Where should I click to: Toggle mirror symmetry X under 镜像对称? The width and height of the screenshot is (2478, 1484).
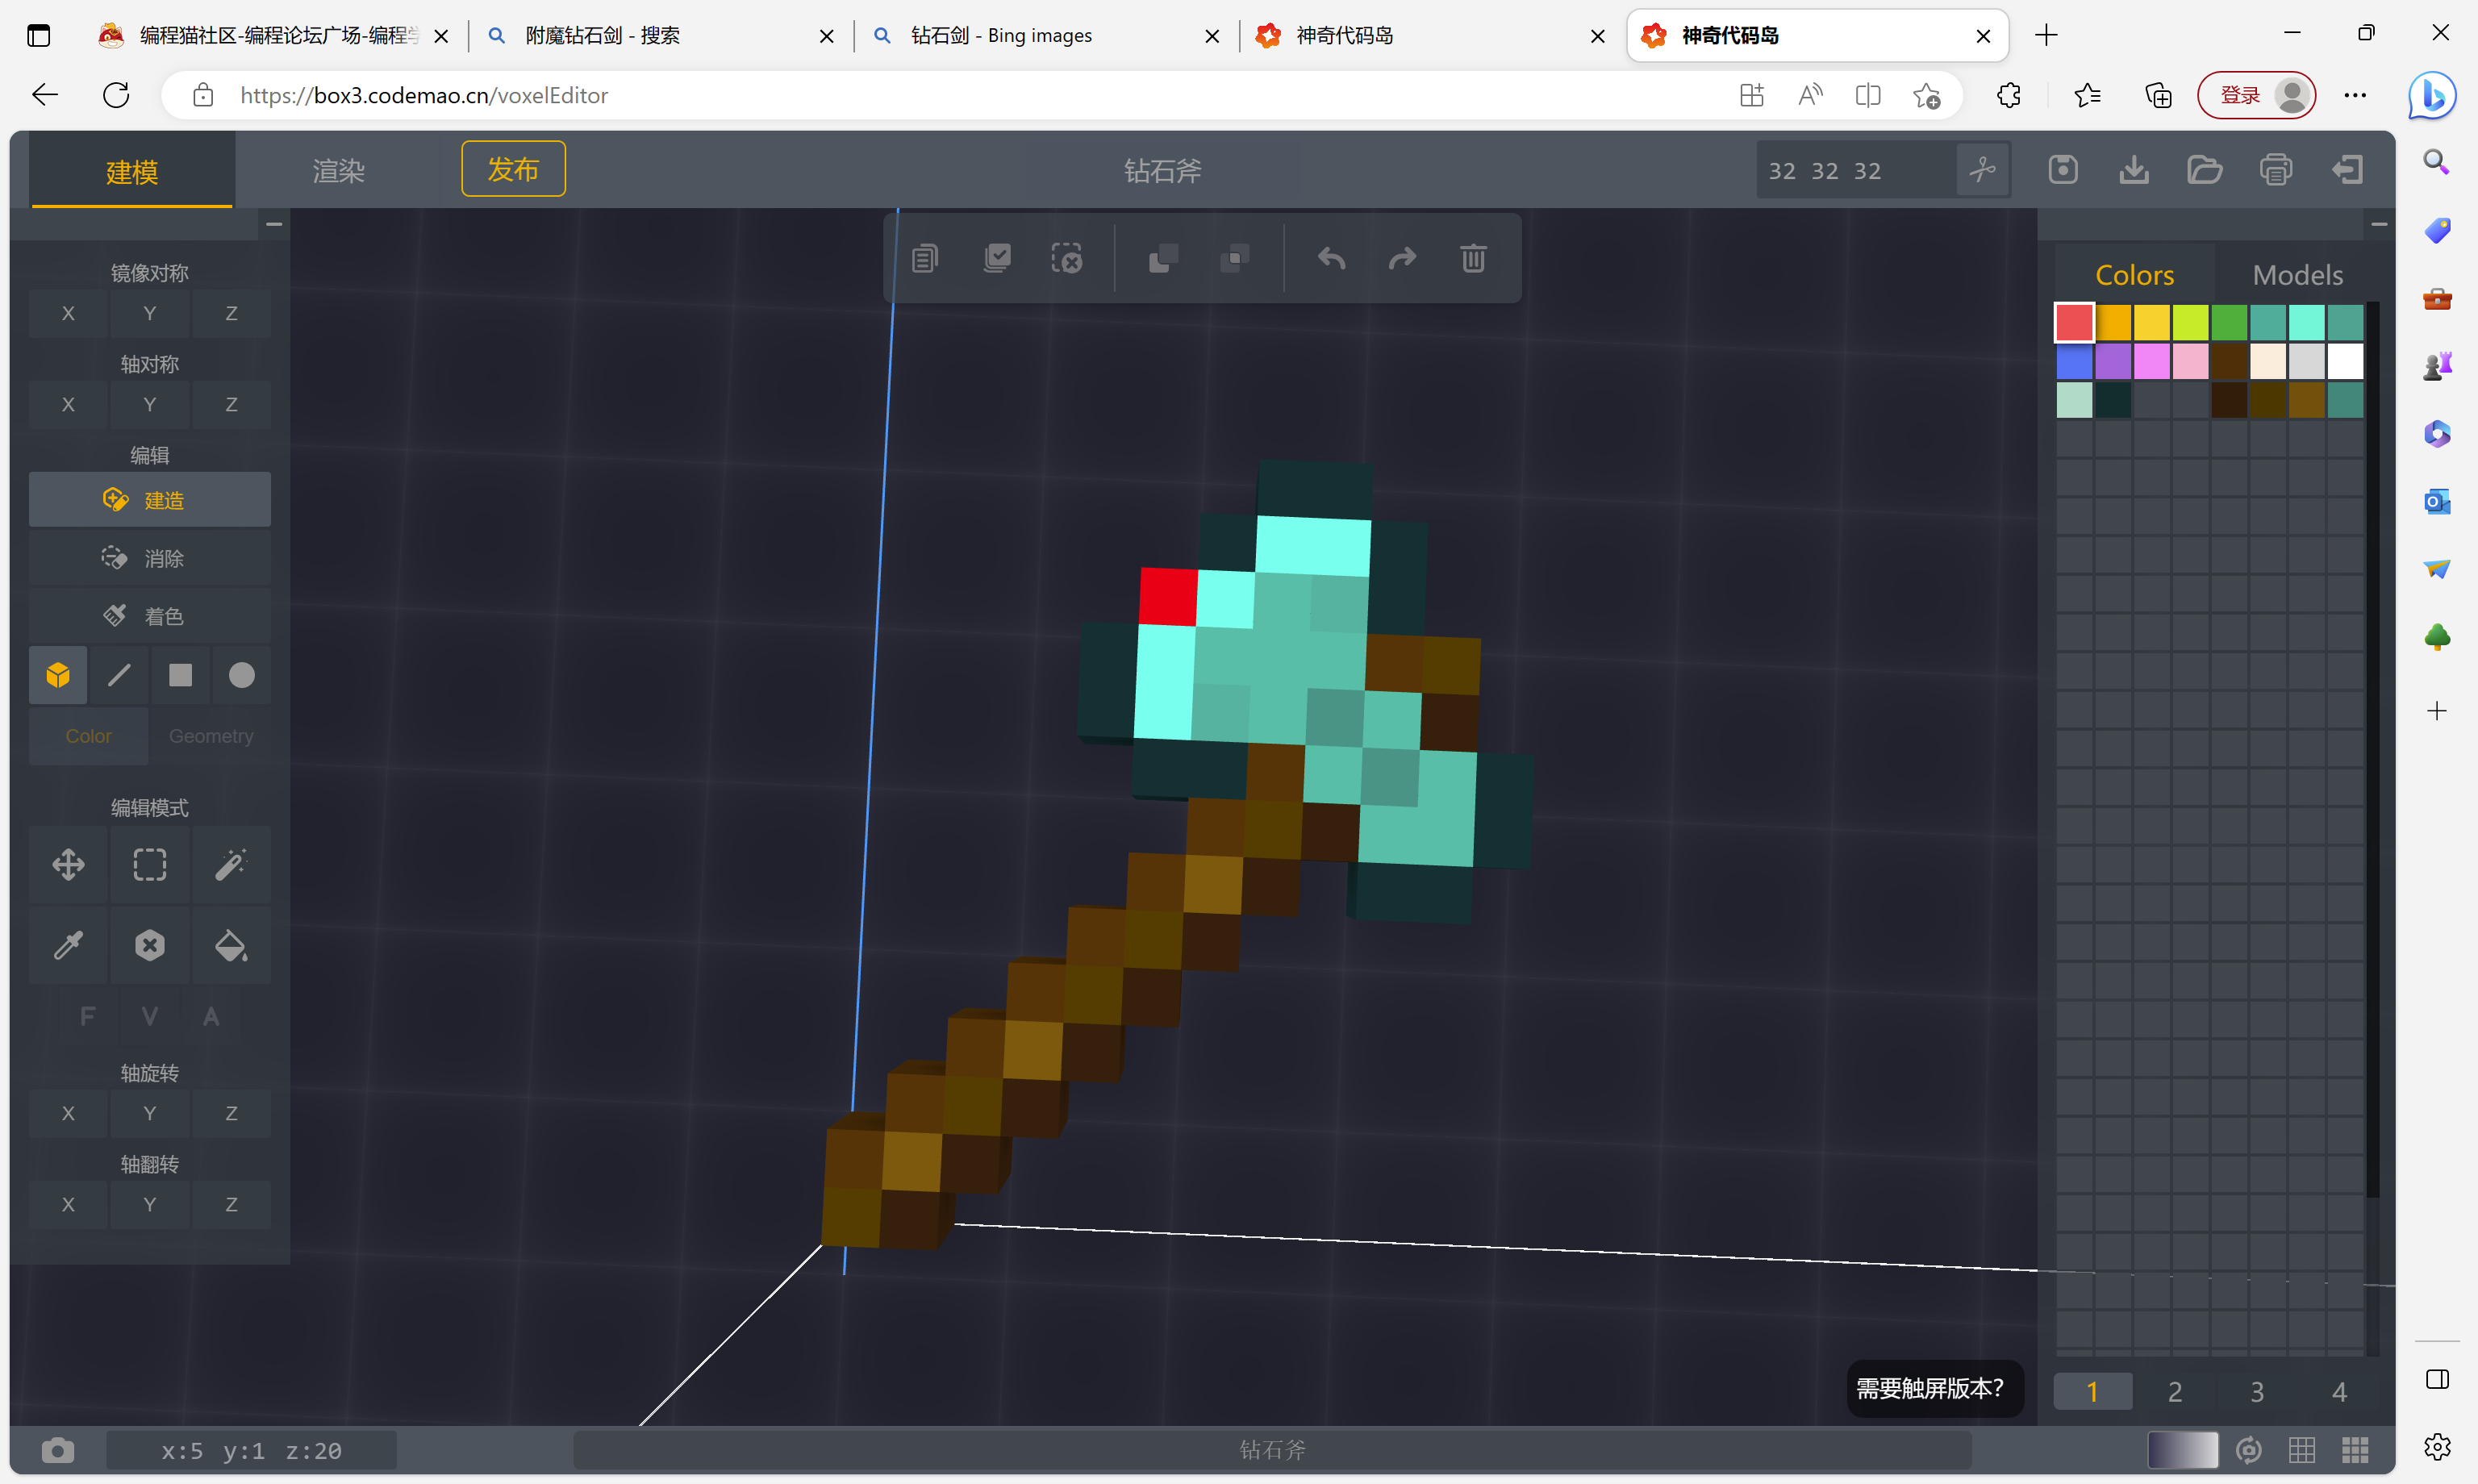(x=68, y=313)
